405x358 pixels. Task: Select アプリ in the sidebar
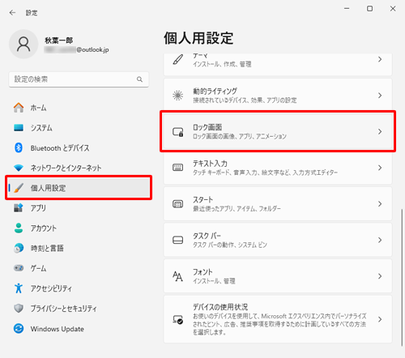[x=79, y=208]
